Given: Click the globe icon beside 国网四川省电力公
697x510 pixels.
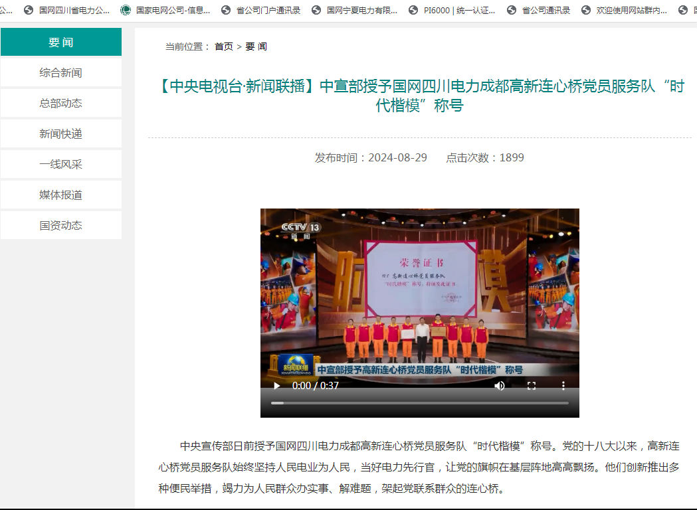Looking at the screenshot, I should tap(29, 10).
